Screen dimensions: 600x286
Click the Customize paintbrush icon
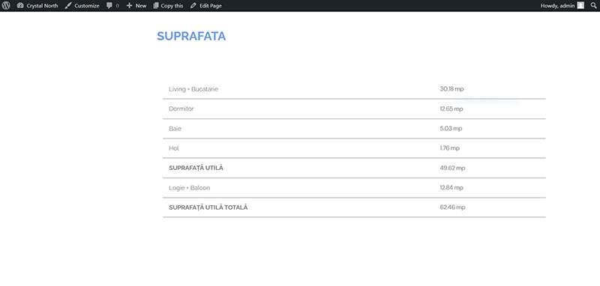[x=68, y=6]
